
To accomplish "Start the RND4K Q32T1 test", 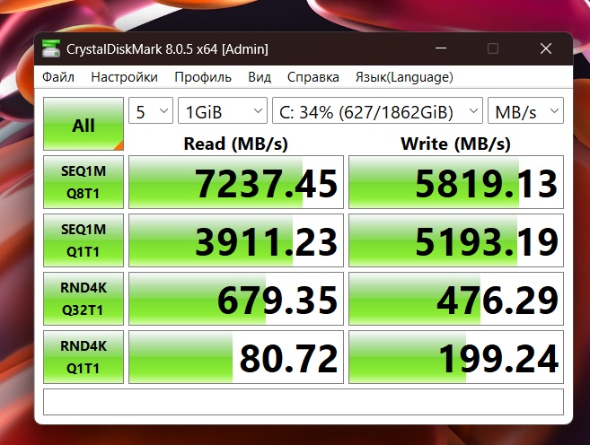I will coord(84,299).
